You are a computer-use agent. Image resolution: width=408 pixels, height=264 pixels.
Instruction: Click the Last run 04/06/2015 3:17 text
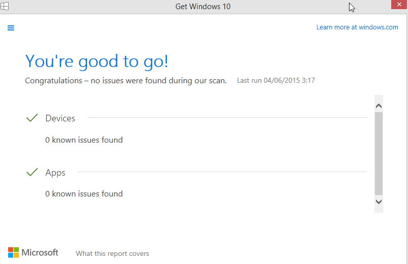click(x=276, y=81)
